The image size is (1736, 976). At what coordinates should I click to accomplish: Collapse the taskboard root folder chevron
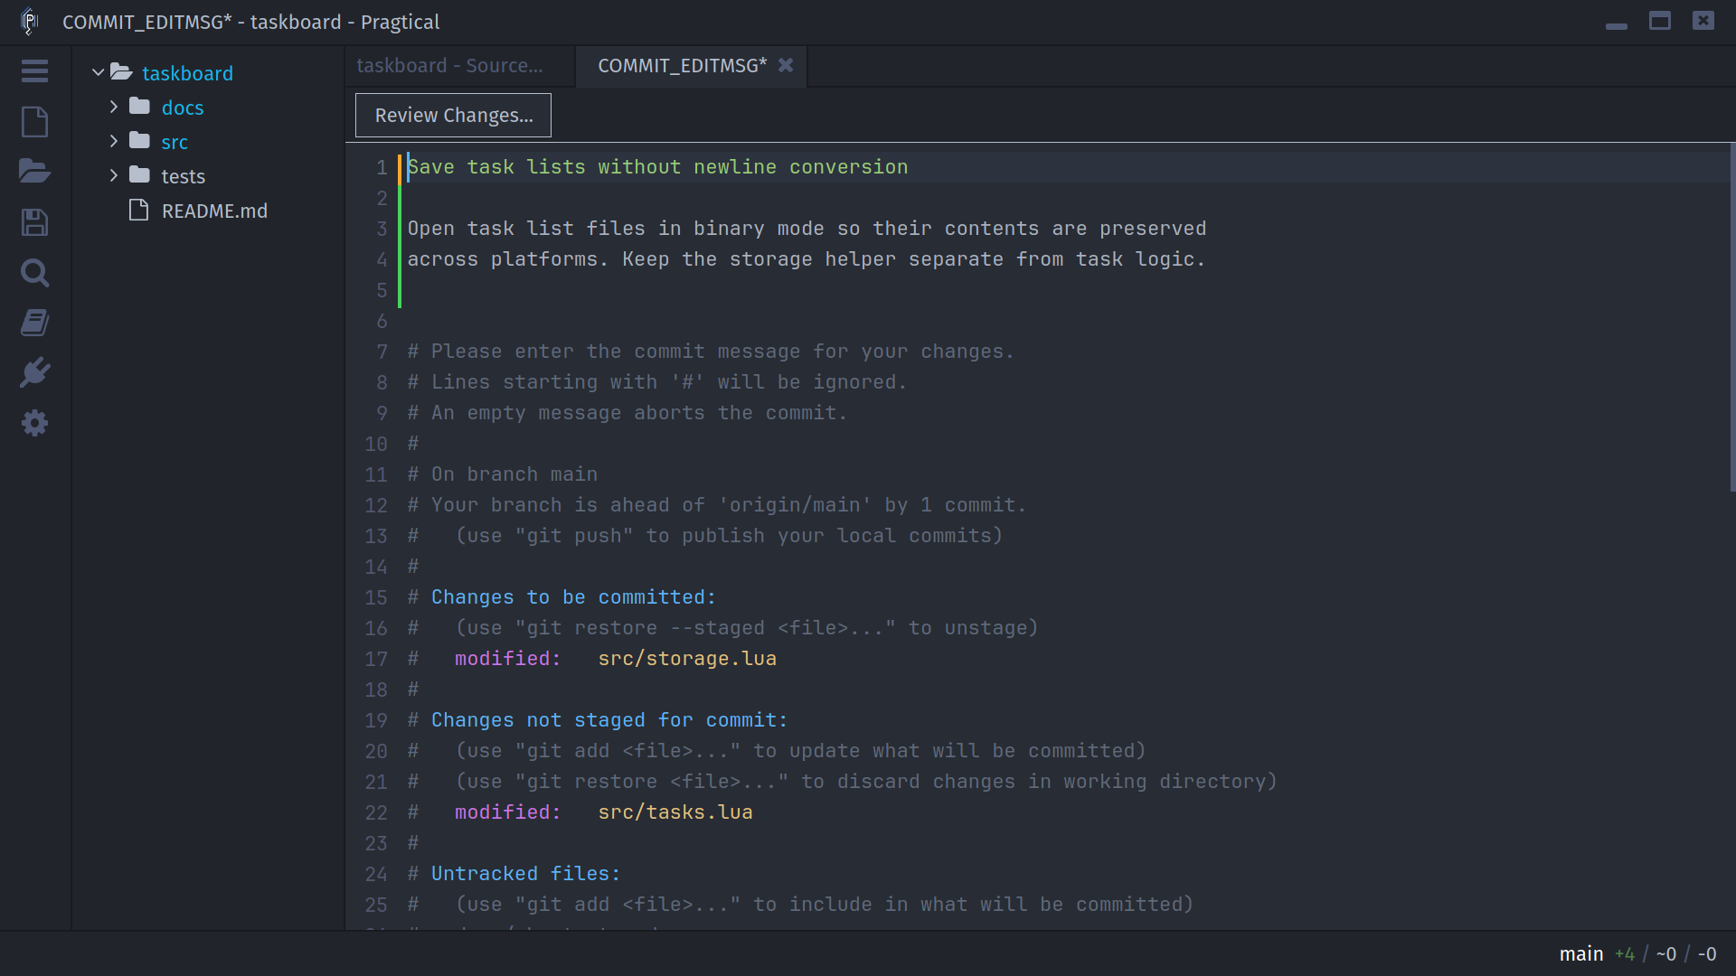pyautogui.click(x=98, y=72)
